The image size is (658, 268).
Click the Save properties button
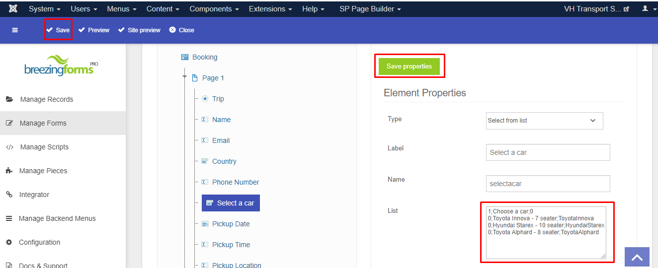[409, 67]
